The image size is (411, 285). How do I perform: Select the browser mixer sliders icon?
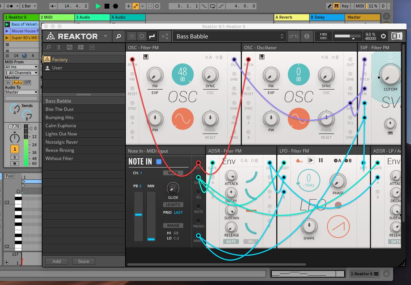(x=69, y=47)
